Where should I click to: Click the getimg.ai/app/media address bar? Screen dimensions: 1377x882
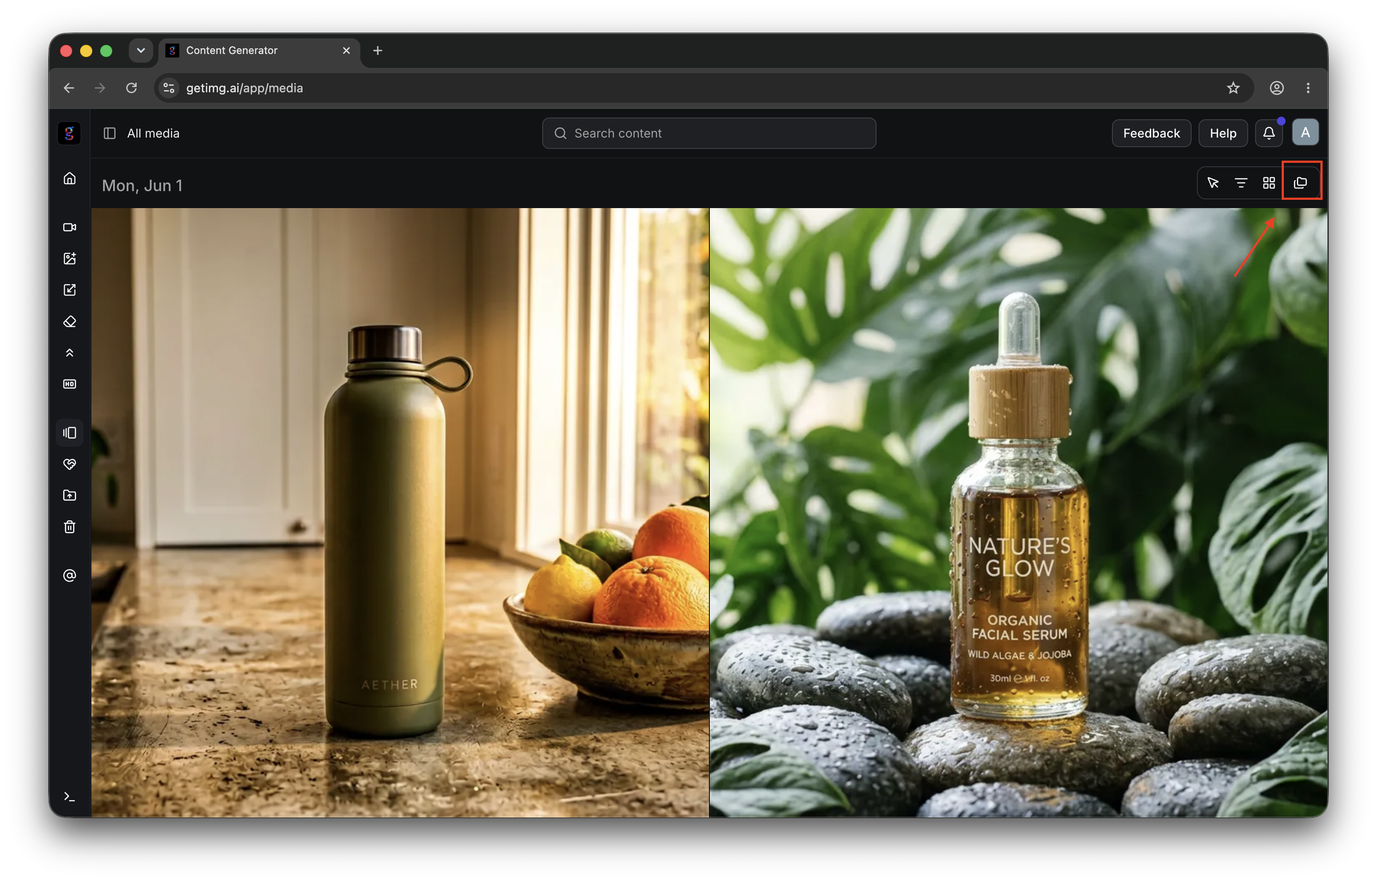pos(703,88)
